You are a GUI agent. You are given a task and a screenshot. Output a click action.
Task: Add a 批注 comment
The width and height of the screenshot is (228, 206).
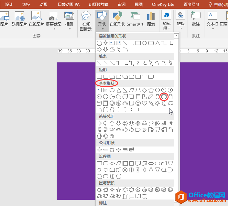[x=196, y=19]
